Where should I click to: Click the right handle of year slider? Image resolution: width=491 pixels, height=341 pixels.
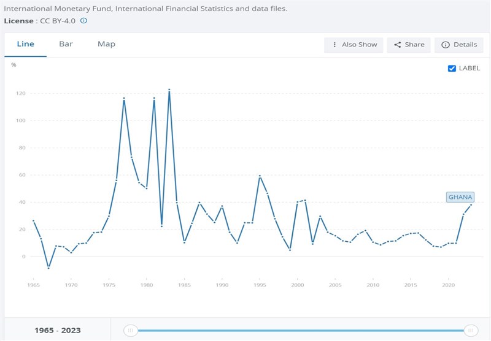pos(471,331)
